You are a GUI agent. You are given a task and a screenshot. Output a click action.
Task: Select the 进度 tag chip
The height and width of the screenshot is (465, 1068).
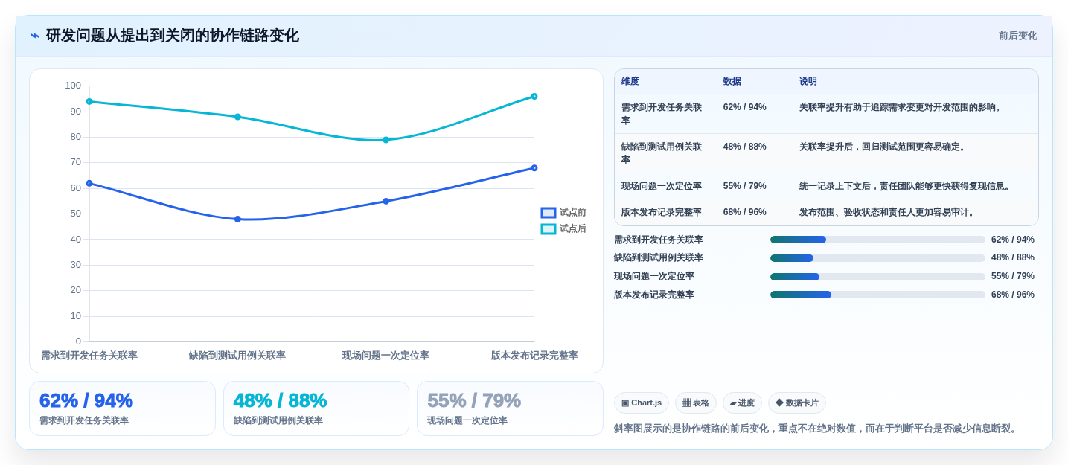[x=742, y=403]
